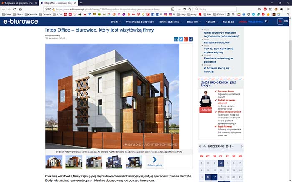
Task: Open the P2 Foto bookmarks folder
Action: (x=219, y=14)
